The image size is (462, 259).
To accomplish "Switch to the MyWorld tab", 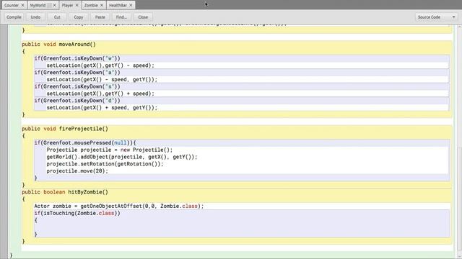I will (x=38, y=5).
